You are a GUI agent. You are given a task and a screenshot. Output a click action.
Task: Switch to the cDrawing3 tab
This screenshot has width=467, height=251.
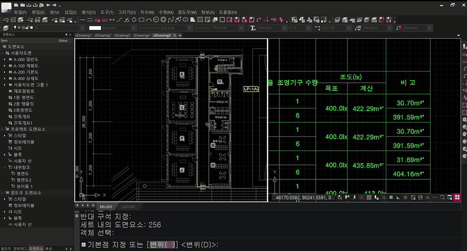tap(122, 35)
